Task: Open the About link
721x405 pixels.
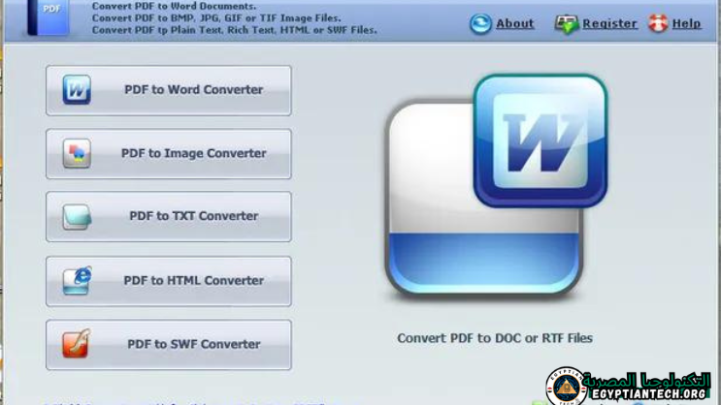Action: click(514, 24)
